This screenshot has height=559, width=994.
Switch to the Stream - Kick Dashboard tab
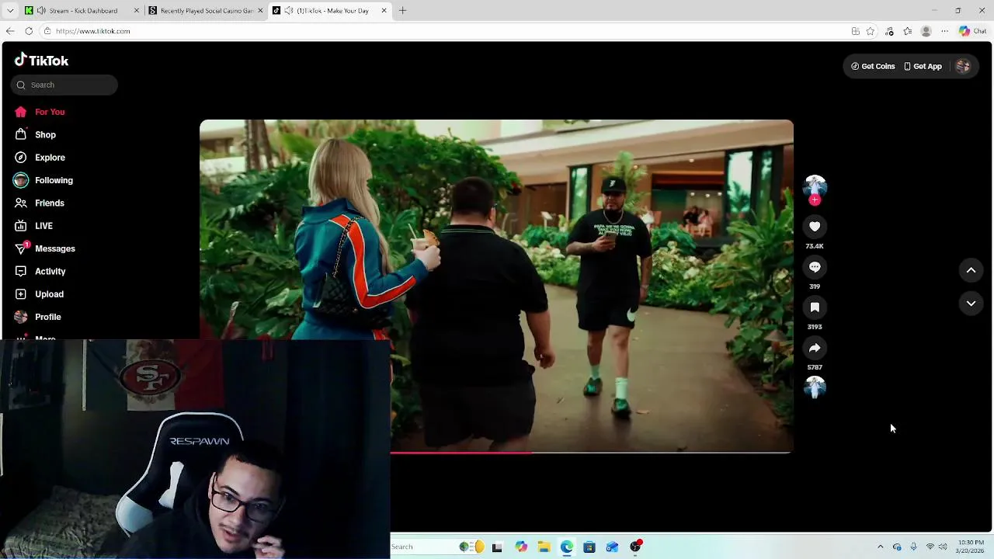point(82,11)
